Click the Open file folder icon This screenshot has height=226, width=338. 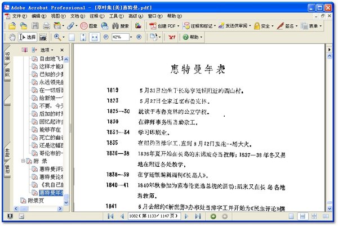pos(12,26)
